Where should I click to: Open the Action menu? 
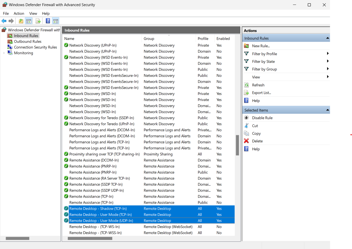(x=19, y=13)
